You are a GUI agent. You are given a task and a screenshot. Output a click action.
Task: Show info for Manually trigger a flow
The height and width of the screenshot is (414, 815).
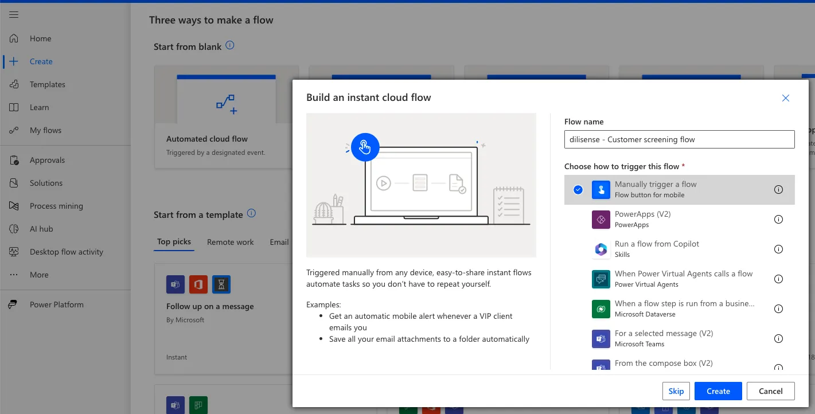tap(778, 190)
